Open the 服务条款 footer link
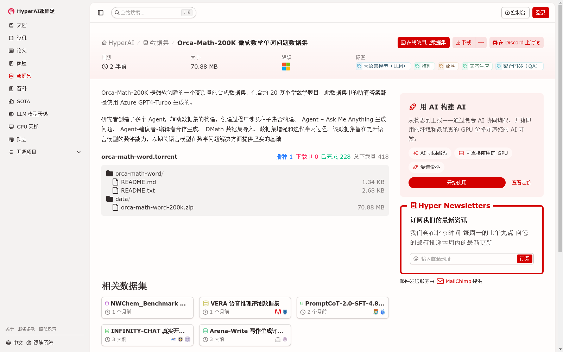Viewport: 563px width, 352px height. [x=26, y=329]
